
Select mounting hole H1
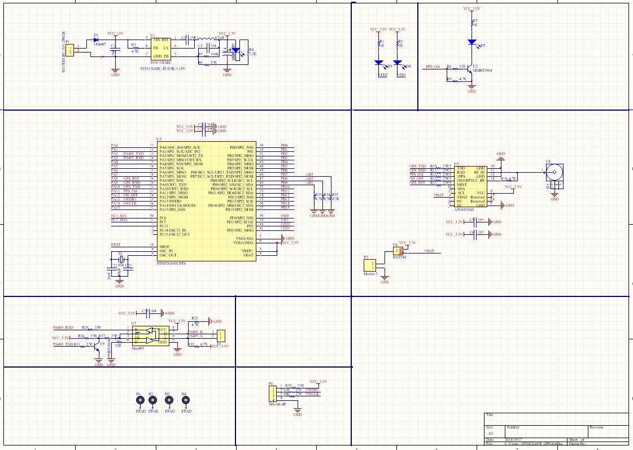tap(140, 400)
